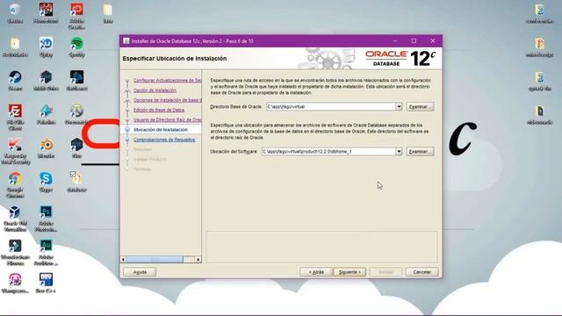
Task: Launch the Skype desktop shortcut
Action: 46,182
